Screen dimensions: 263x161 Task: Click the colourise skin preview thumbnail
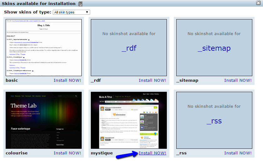[x=44, y=120]
